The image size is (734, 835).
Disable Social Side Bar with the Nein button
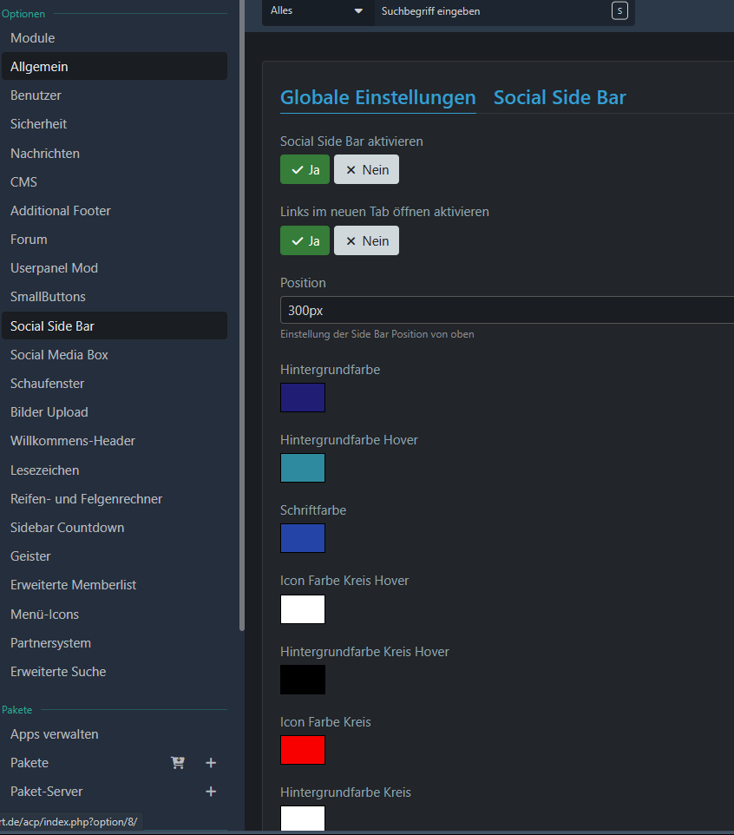pyautogui.click(x=366, y=170)
